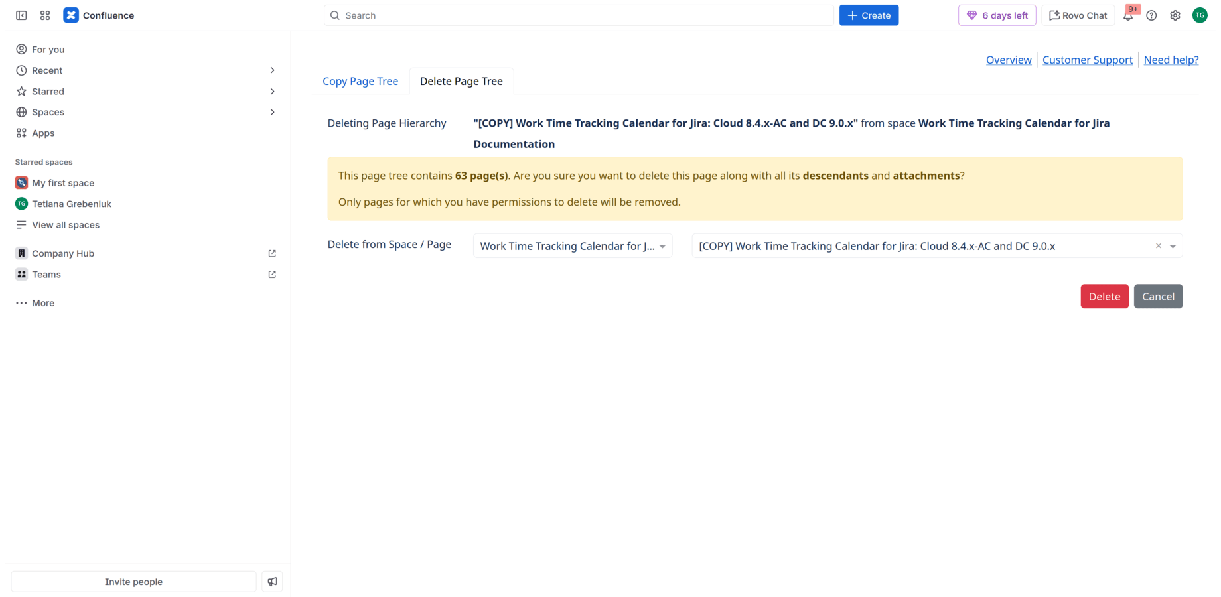1221x597 pixels.
Task: Clear the selected page with X icon
Action: pos(1159,246)
